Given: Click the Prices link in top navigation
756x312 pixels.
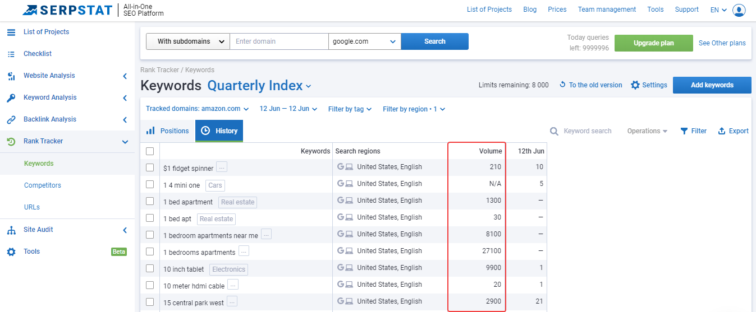Looking at the screenshot, I should (557, 10).
